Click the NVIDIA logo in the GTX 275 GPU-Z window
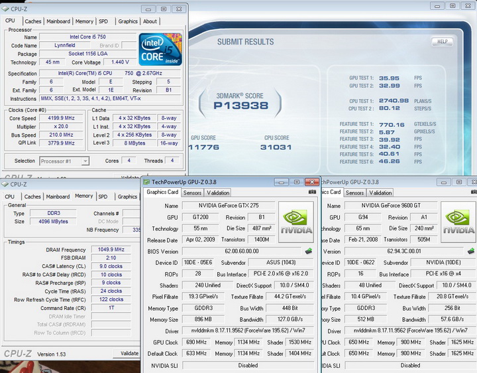The width and height of the screenshot is (477, 373). (296, 222)
